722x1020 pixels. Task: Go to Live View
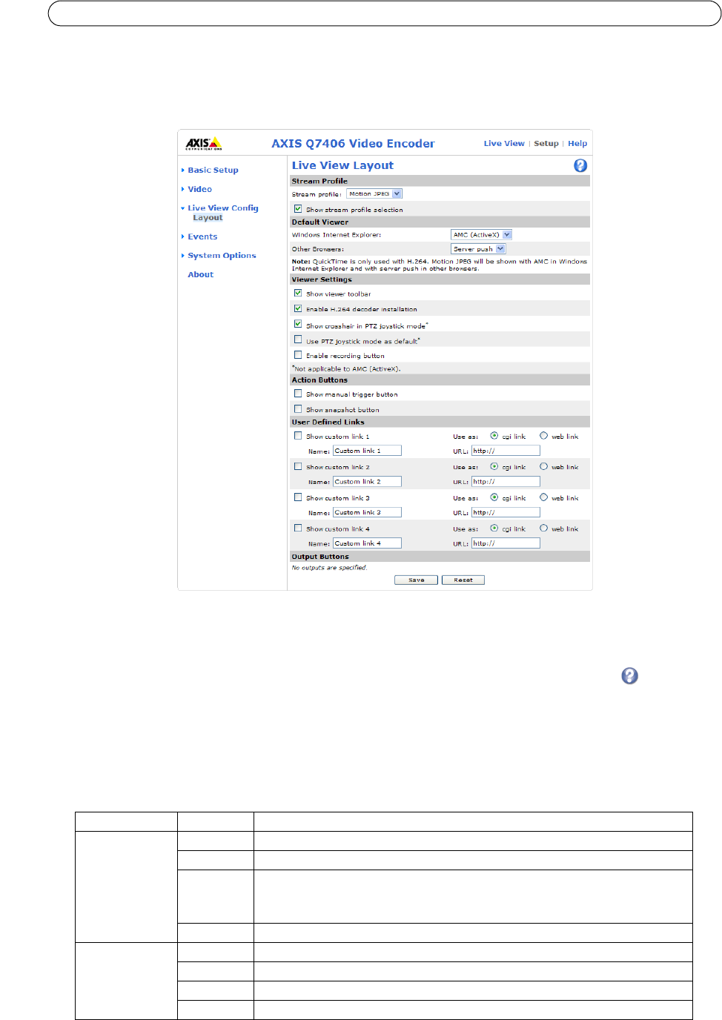point(504,144)
